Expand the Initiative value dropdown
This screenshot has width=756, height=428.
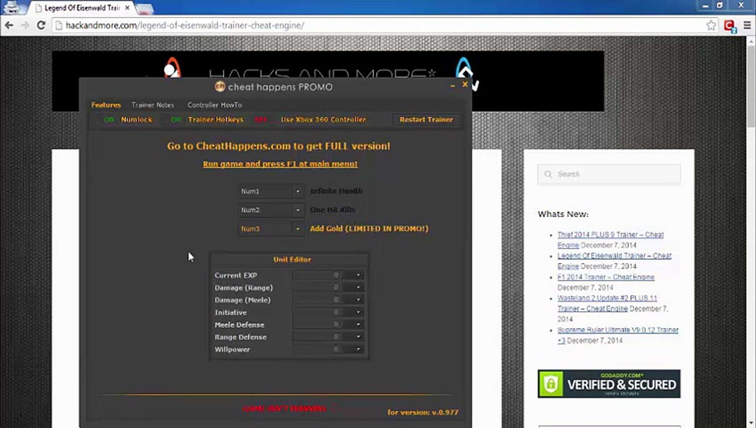(x=358, y=312)
